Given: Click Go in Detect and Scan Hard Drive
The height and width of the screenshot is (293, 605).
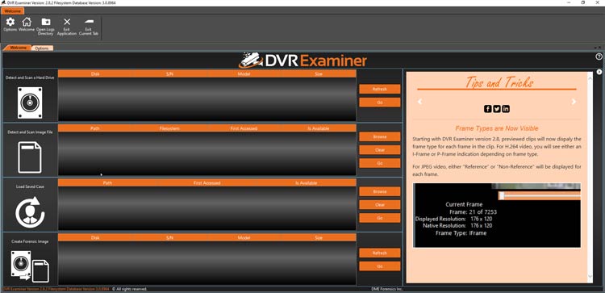Looking at the screenshot, I should (x=380, y=103).
